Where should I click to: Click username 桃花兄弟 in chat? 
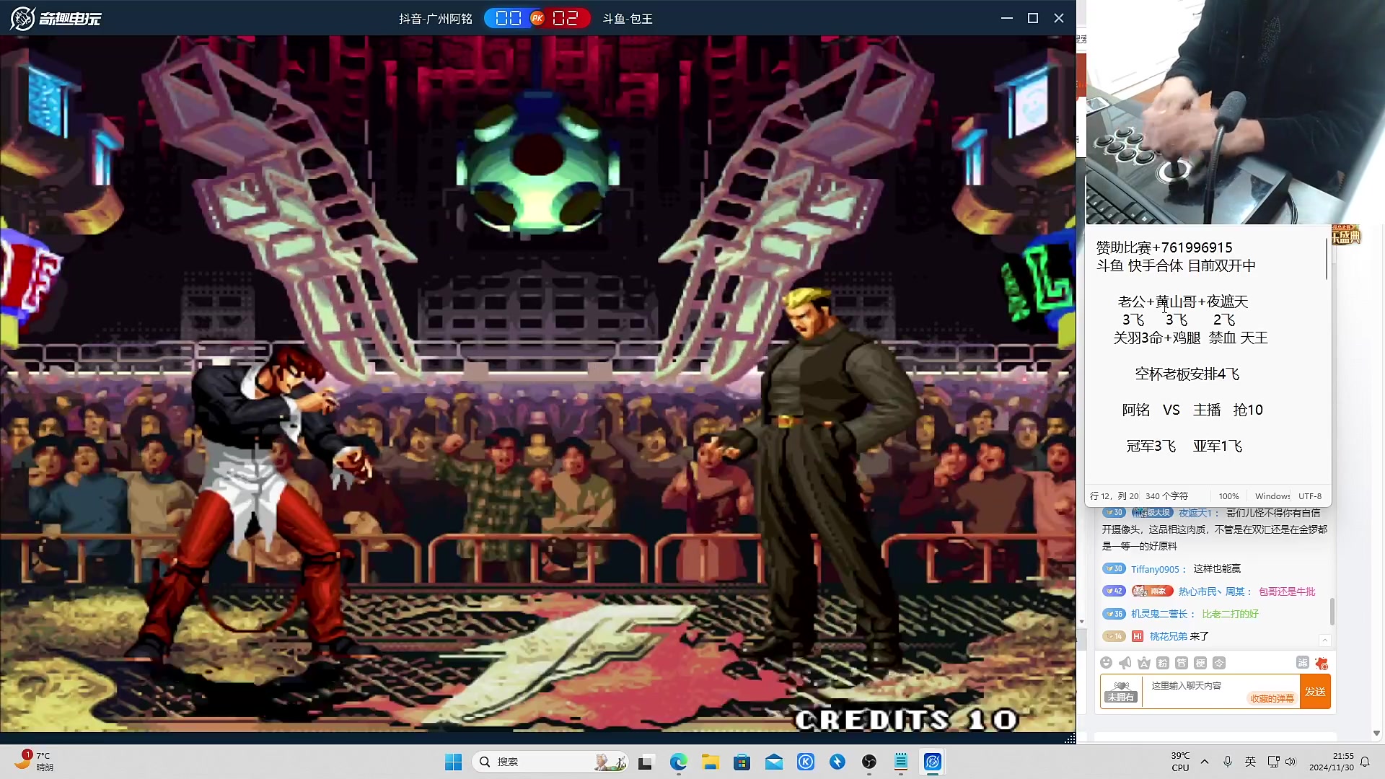(x=1168, y=636)
